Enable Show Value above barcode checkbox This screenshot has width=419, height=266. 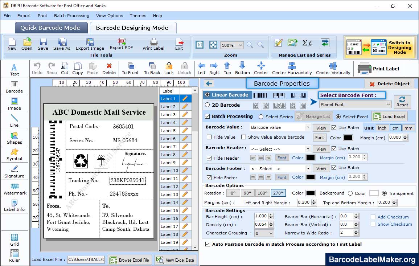(243, 137)
